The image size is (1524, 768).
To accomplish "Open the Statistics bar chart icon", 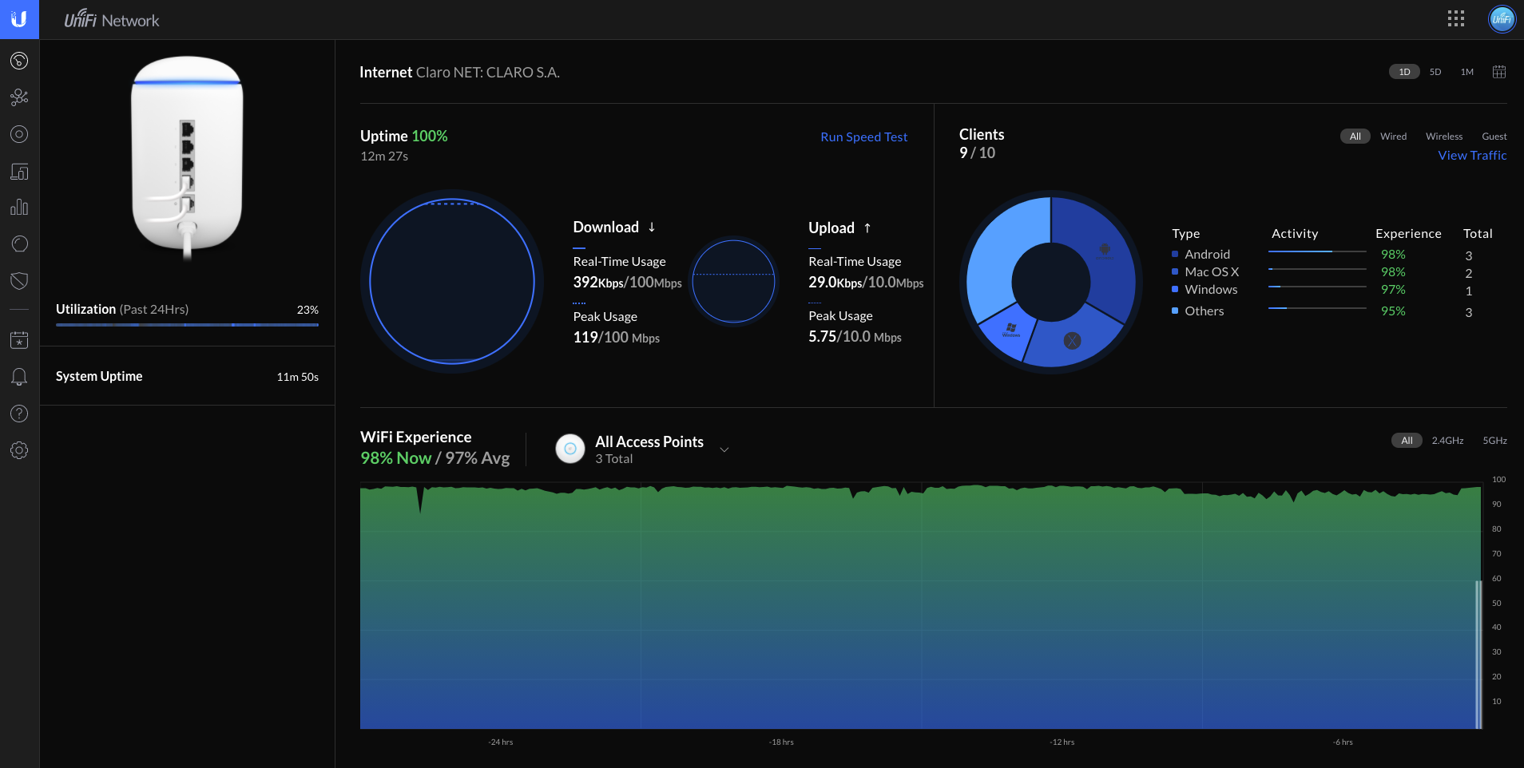I will click(19, 208).
